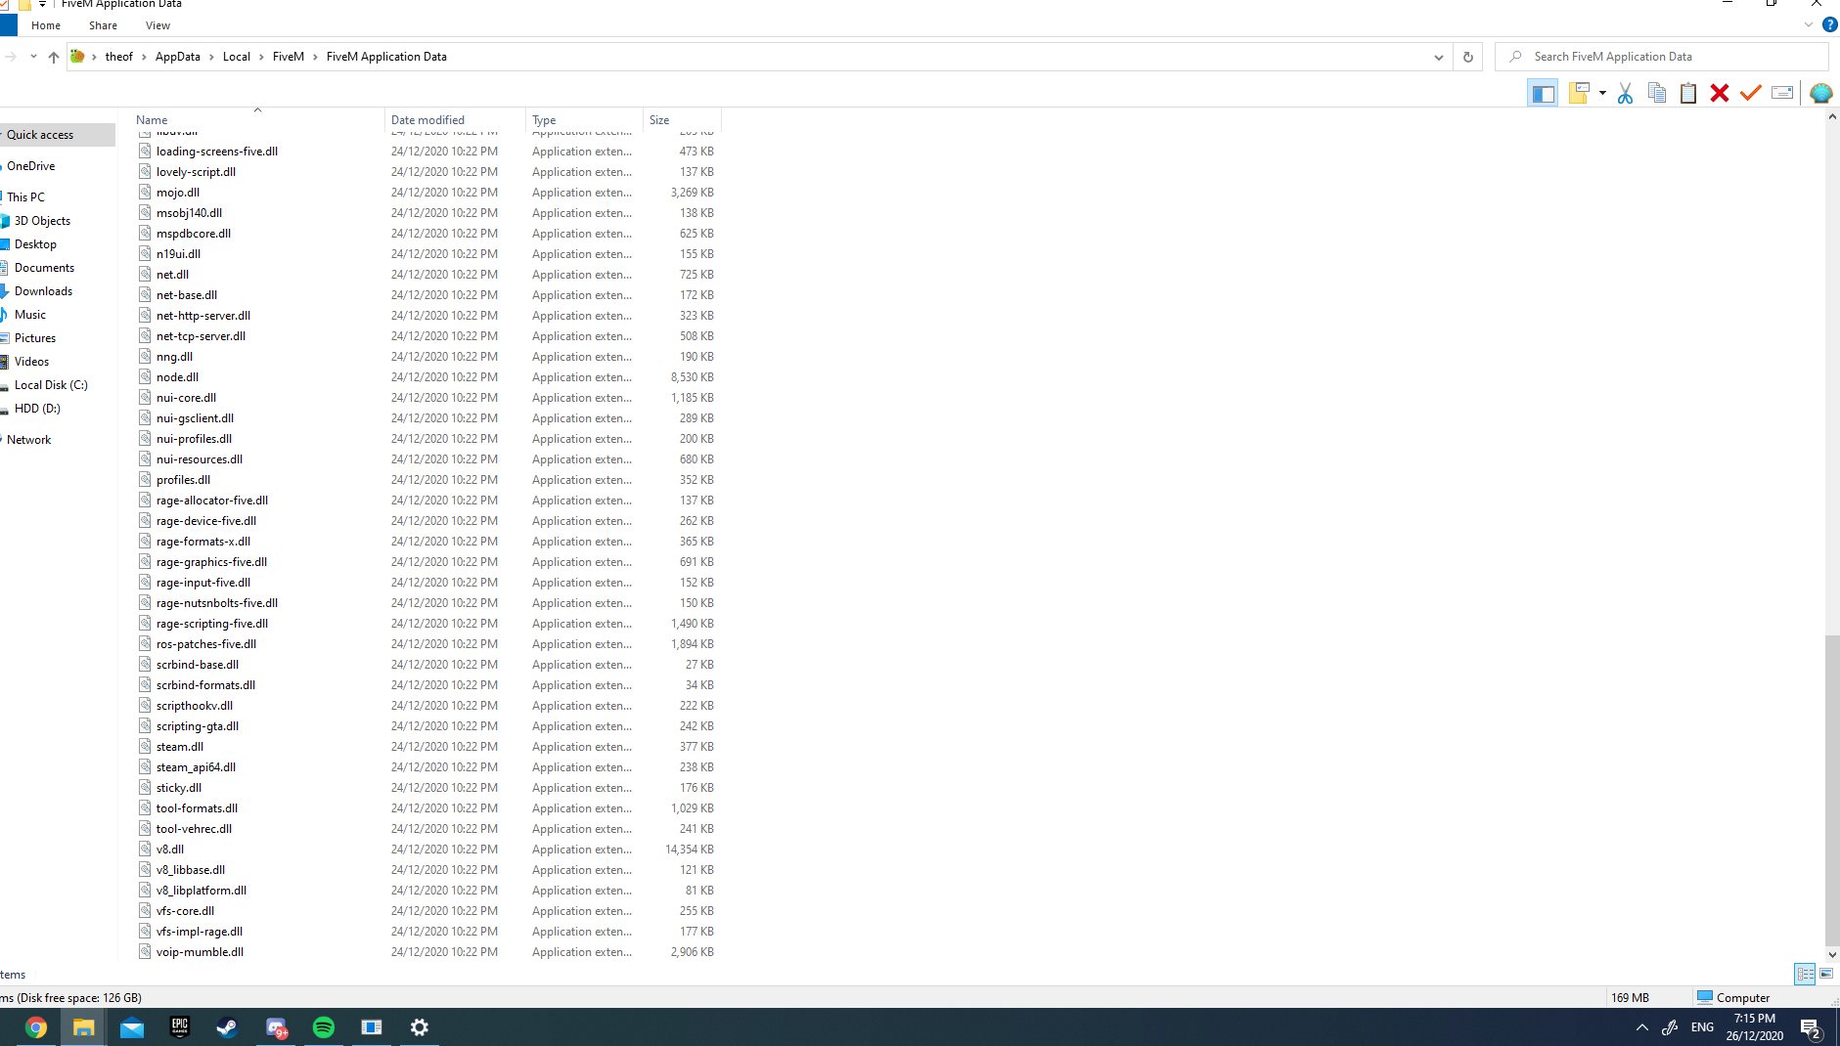This screenshot has width=1840, height=1046.
Task: Click the Cut scissors icon
Action: click(1625, 93)
